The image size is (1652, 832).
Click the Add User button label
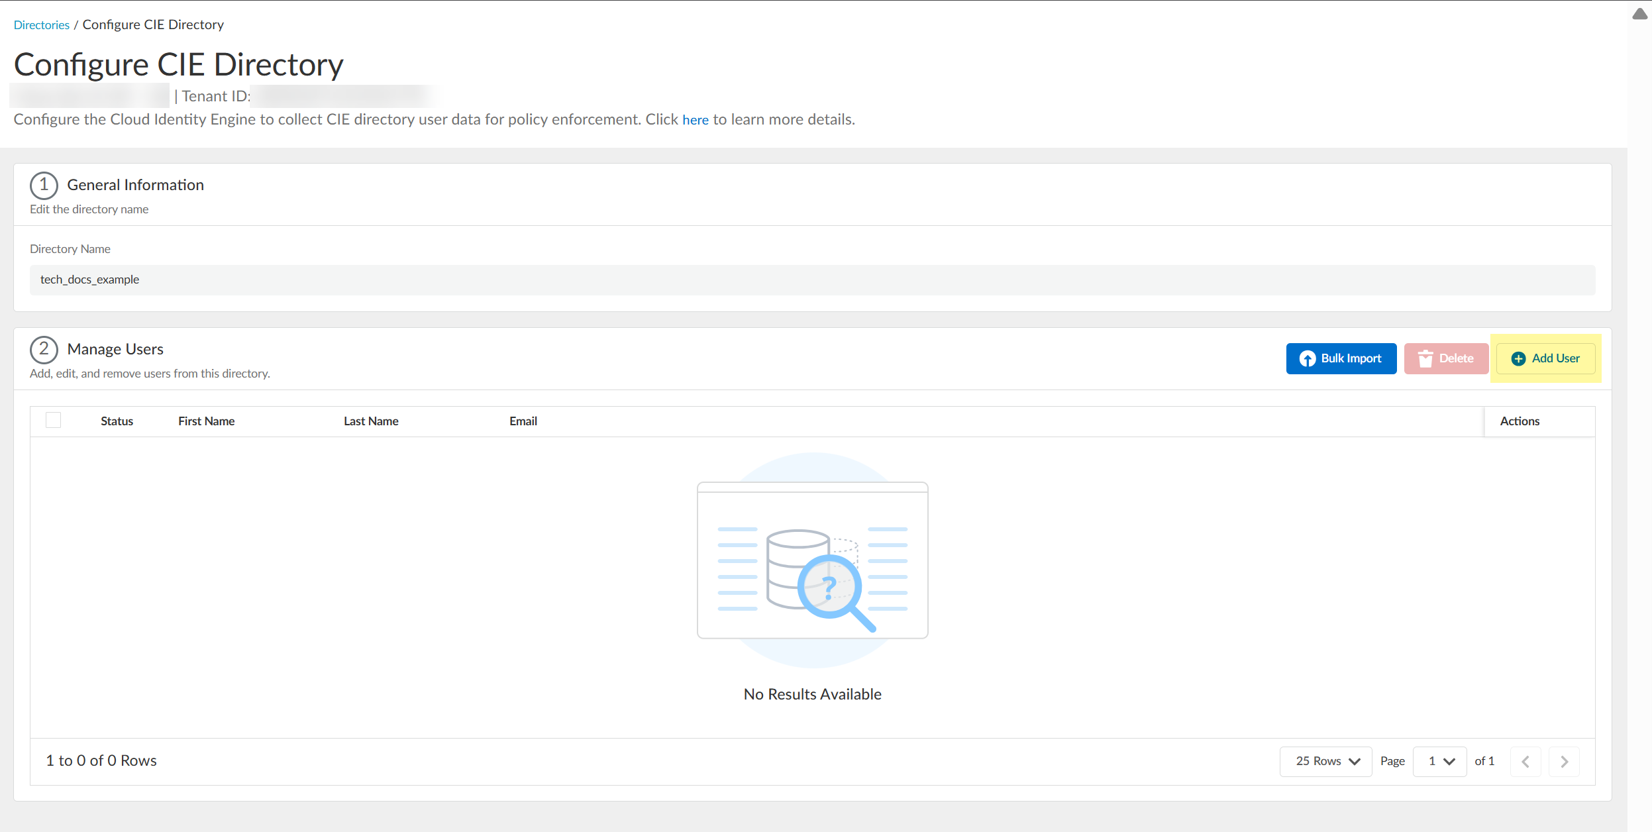[x=1555, y=358]
